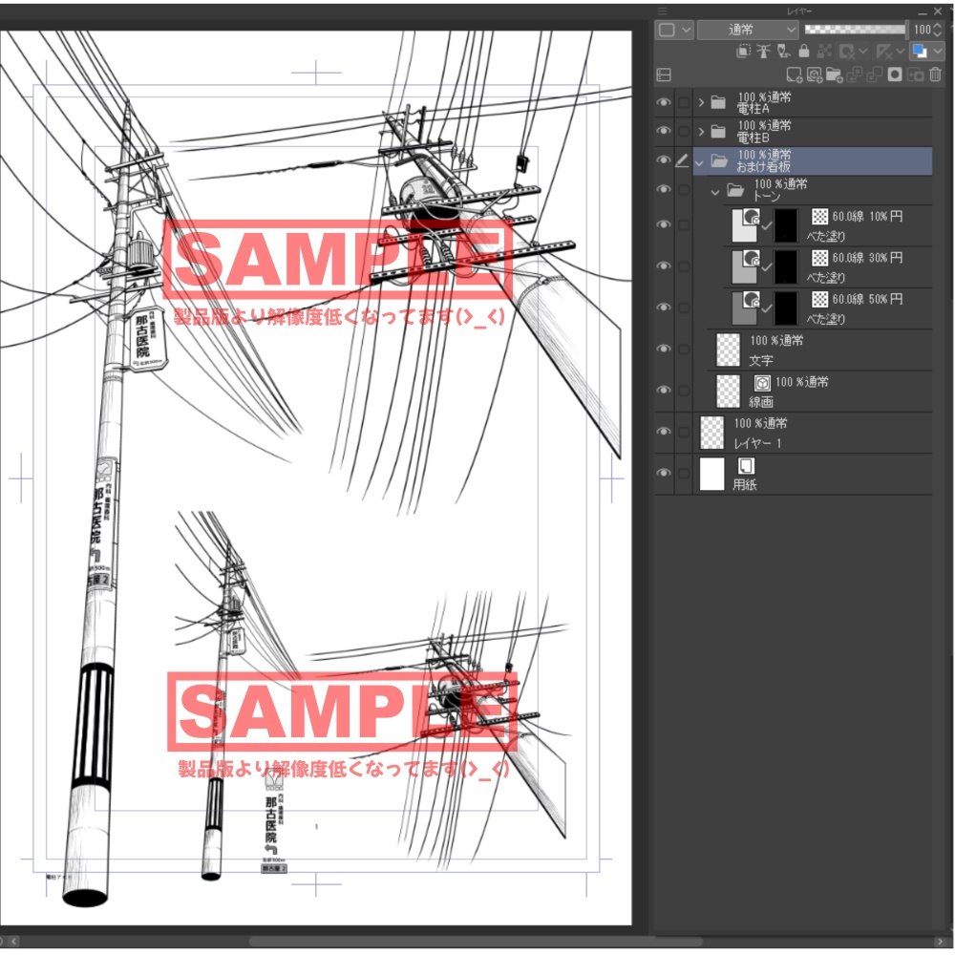Screen dimensions: 955x955
Task: Click the opacity value stepper arrows
Action: tap(938, 30)
